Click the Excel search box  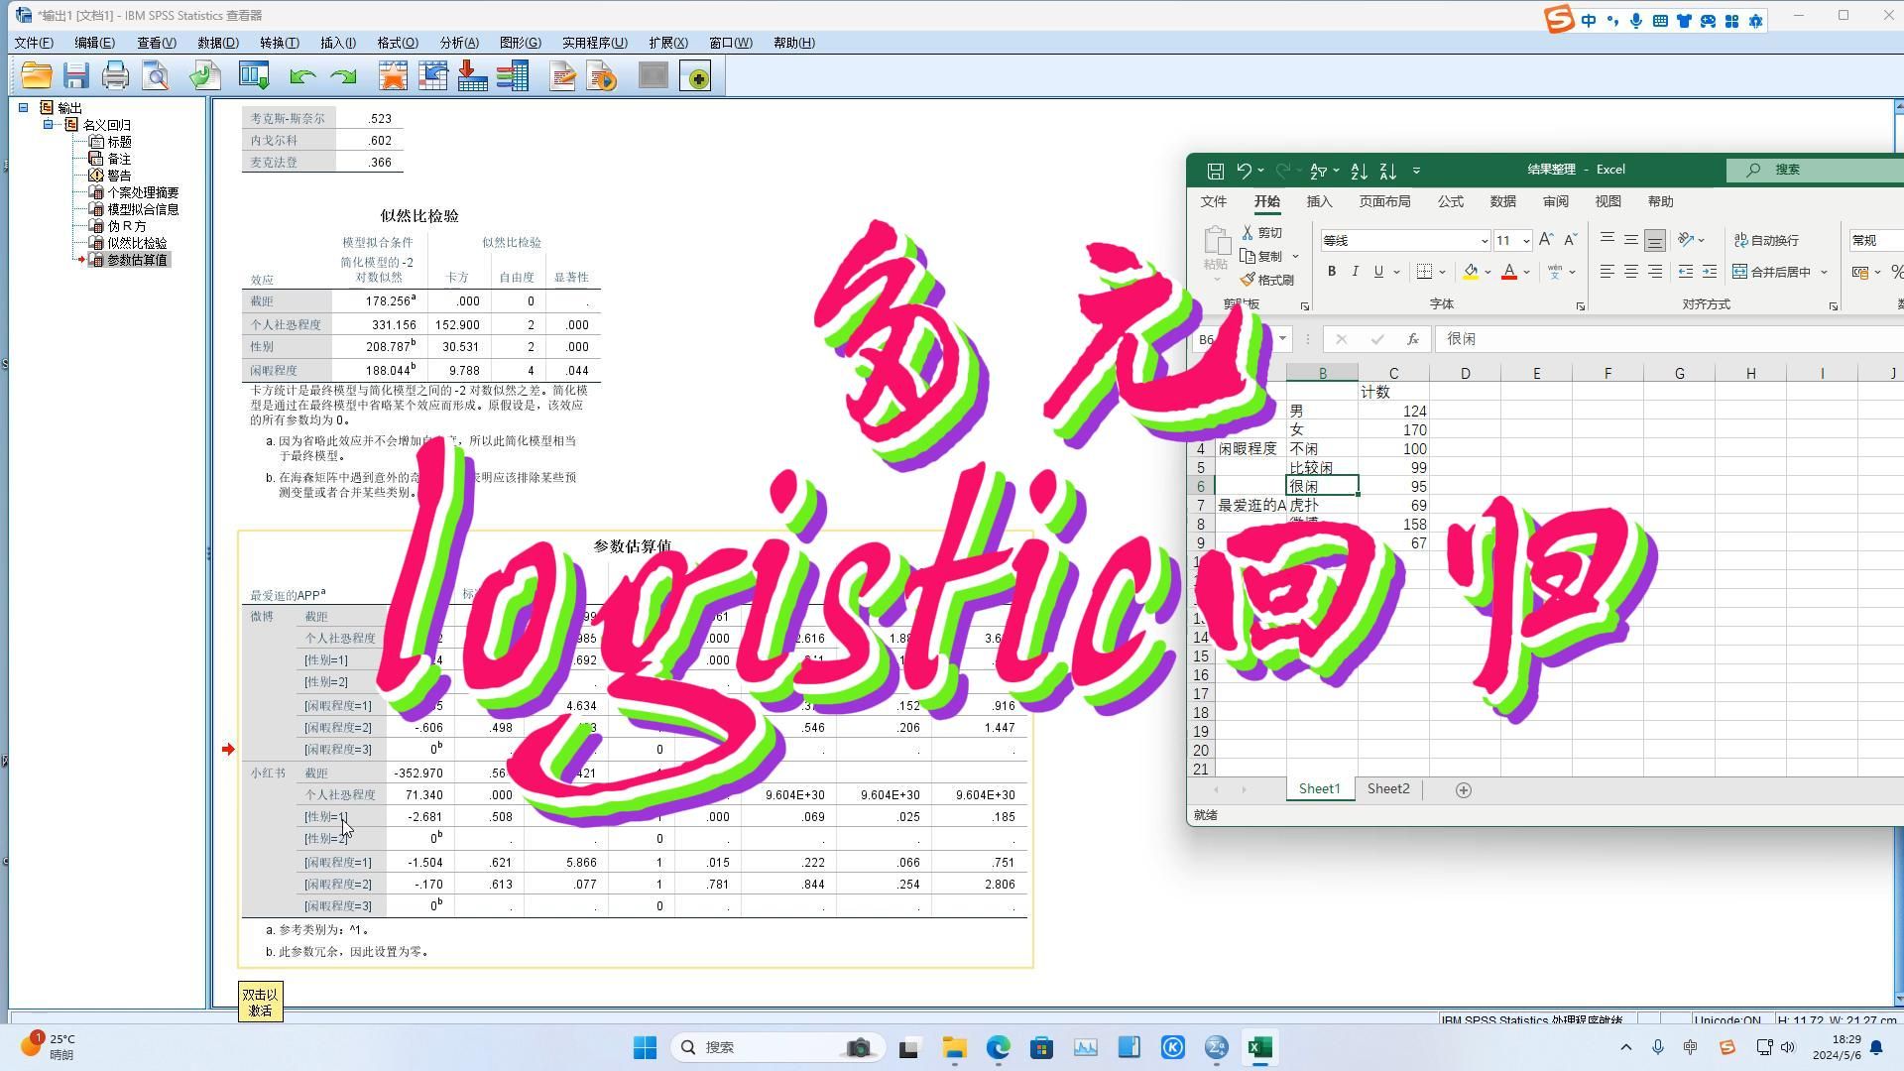point(1815,170)
